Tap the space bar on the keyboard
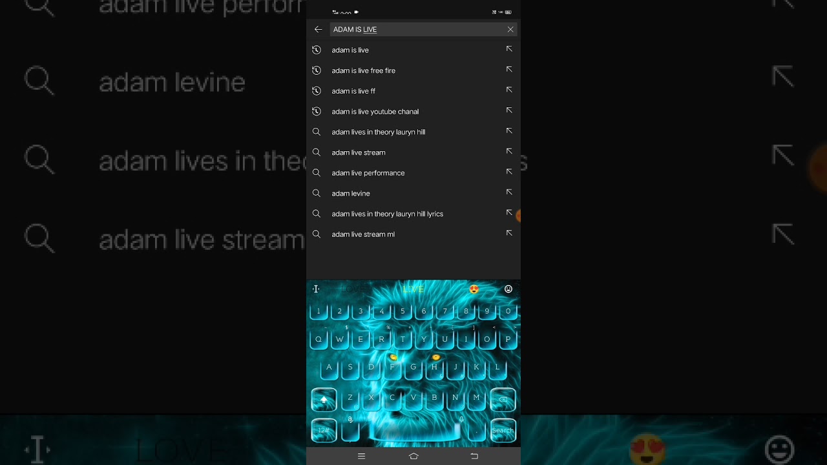 413,431
